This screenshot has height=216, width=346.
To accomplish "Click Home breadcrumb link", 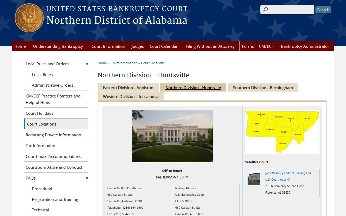I will point(102,63).
